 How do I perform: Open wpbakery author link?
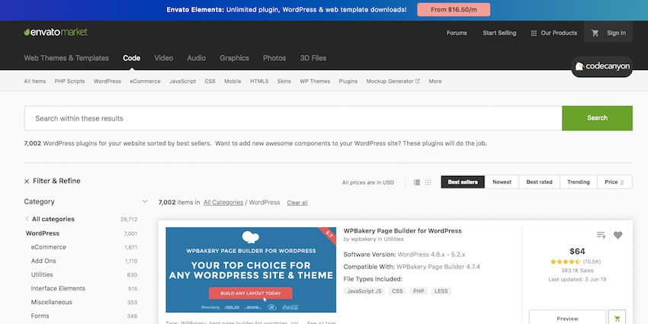coord(364,239)
